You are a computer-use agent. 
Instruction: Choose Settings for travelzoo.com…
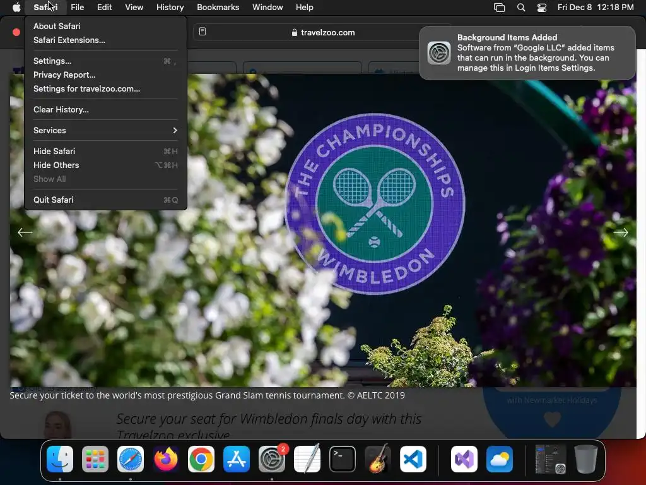[x=105, y=88]
